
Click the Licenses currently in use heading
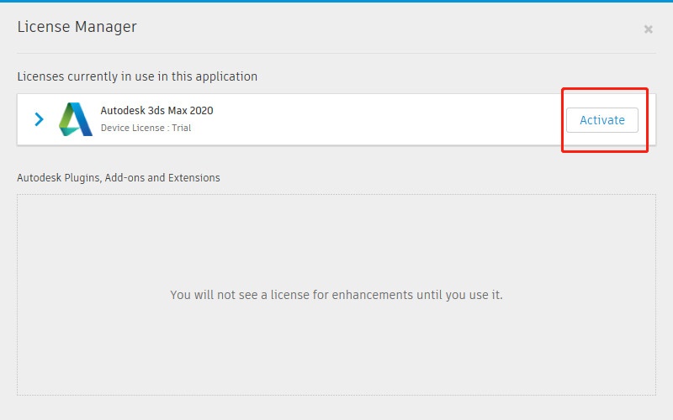point(137,76)
